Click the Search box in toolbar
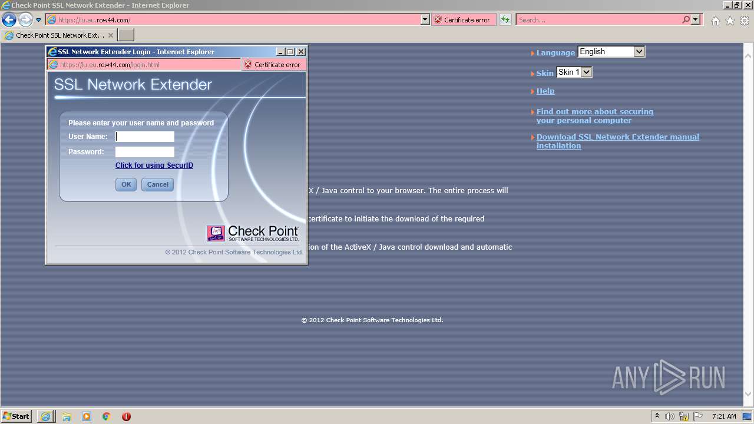 tap(598, 20)
